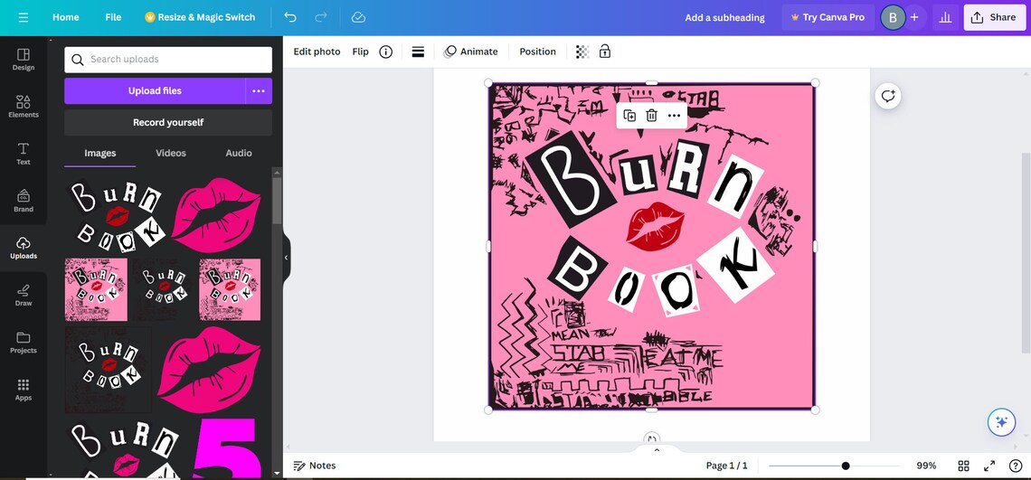Add a collaborator with the plus icon
This screenshot has height=480, width=1031.
point(914,18)
